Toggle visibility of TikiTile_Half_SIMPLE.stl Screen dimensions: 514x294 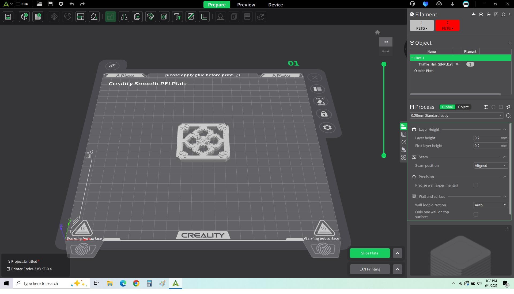click(x=457, y=64)
